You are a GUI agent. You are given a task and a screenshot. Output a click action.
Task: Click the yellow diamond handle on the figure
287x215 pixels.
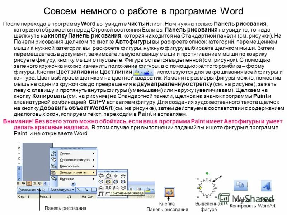tap(199, 188)
